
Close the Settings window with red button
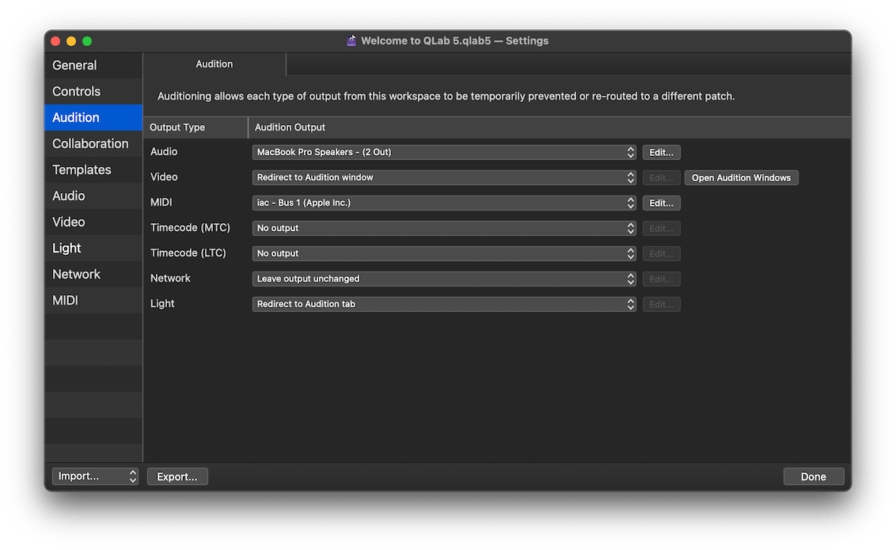[55, 41]
